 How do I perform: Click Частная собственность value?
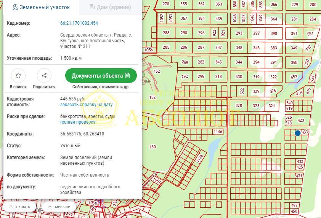(x=85, y=175)
